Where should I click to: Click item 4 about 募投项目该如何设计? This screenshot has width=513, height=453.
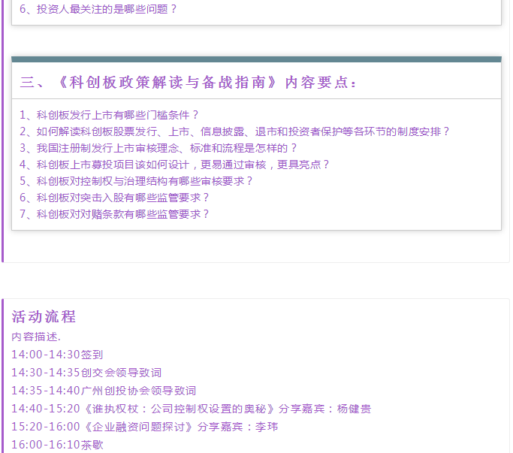[x=174, y=165]
